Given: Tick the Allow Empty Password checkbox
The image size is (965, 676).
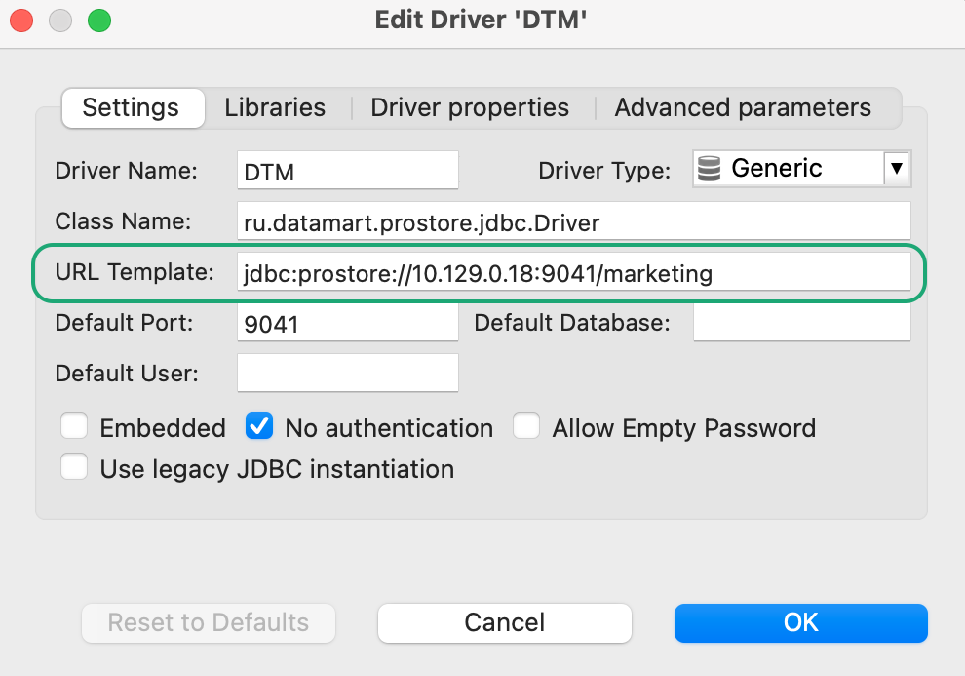Looking at the screenshot, I should coord(526,427).
